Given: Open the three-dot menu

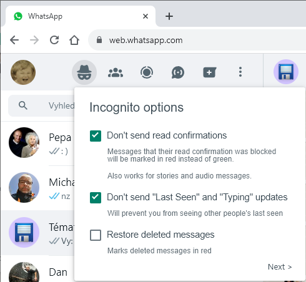Looking at the screenshot, I should [240, 72].
